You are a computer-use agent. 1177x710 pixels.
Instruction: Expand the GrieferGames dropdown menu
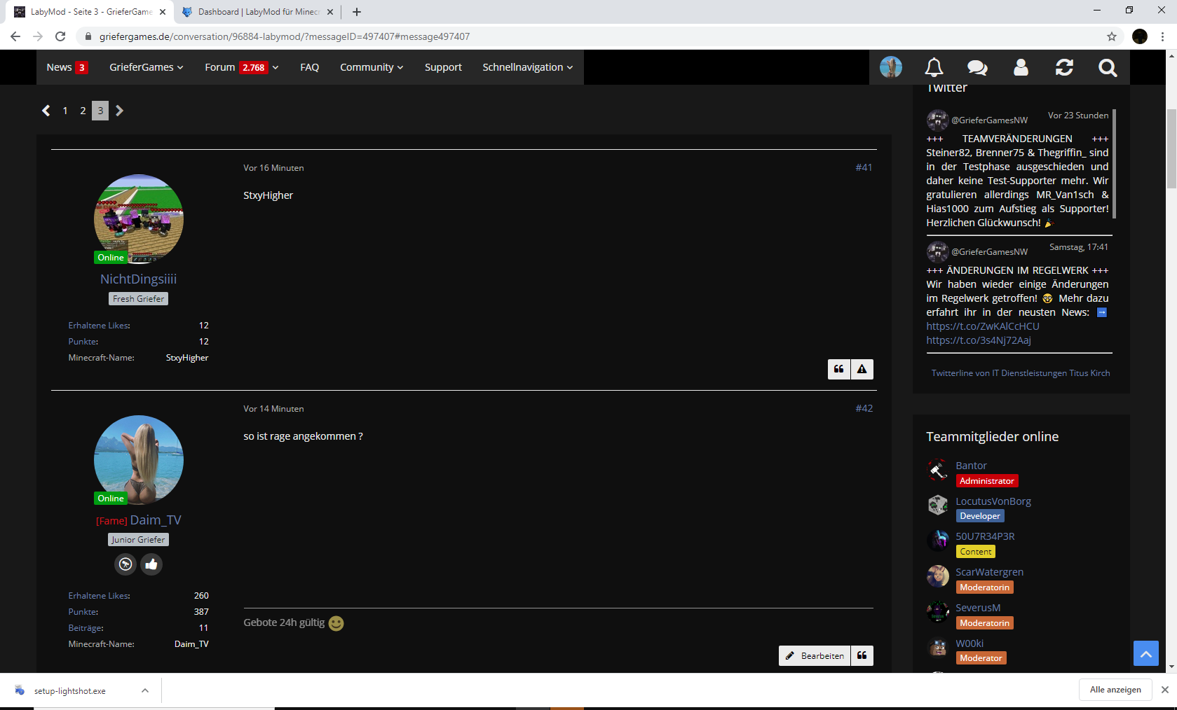click(147, 67)
